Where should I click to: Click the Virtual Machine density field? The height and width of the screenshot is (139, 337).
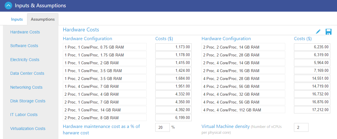click(301, 127)
